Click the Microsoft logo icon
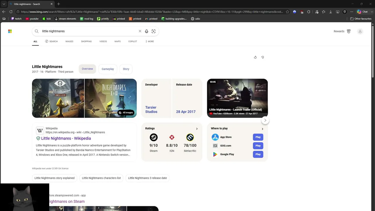The height and width of the screenshot is (211, 375). [10, 31]
